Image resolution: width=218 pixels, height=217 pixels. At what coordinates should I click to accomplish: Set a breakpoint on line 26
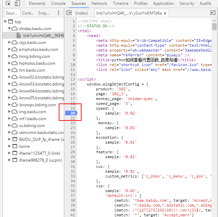tap(73, 142)
